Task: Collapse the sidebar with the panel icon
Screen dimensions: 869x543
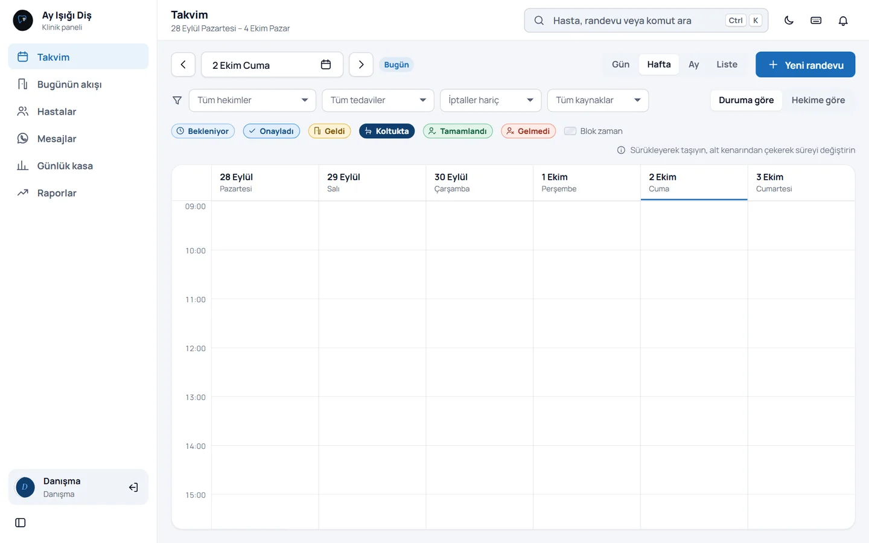Action: [x=21, y=522]
